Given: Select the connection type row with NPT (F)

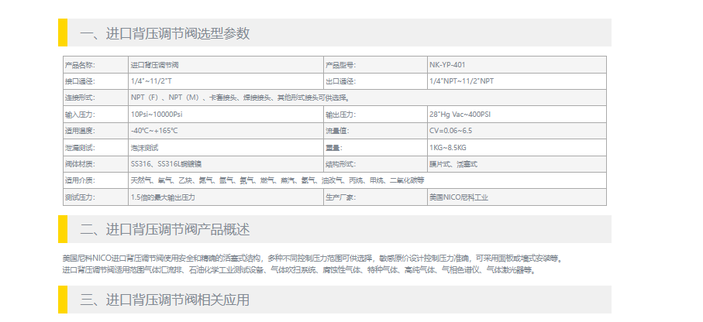Looking at the screenshot, I should pyautogui.click(x=240, y=98).
